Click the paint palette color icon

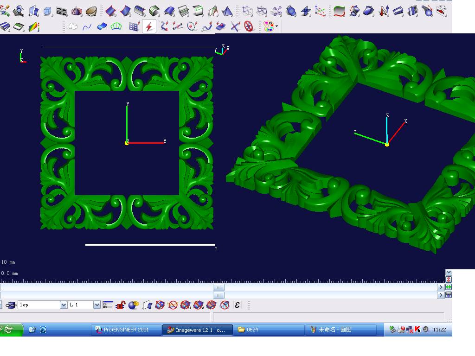click(x=269, y=26)
